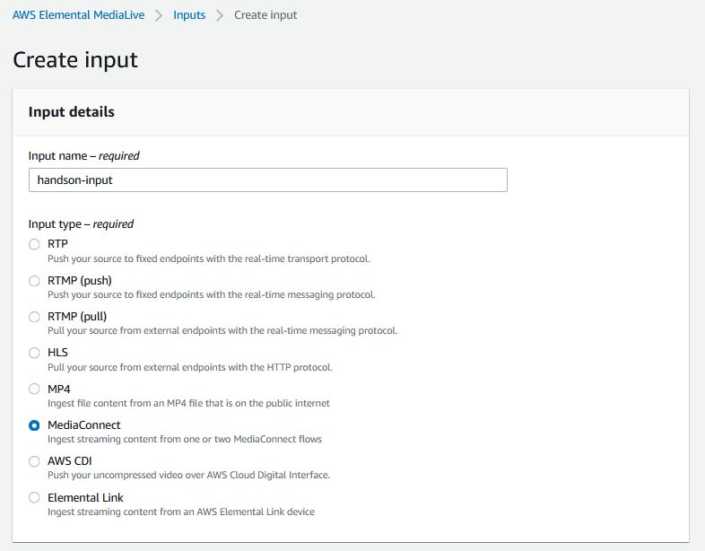This screenshot has height=551, width=705.
Task: Pick the HLS input type radio
Action: click(x=34, y=353)
